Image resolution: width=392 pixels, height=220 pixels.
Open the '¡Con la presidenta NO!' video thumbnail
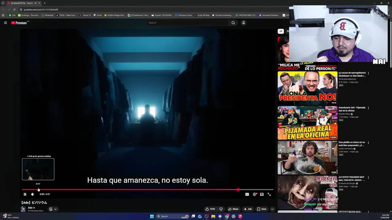[307, 88]
